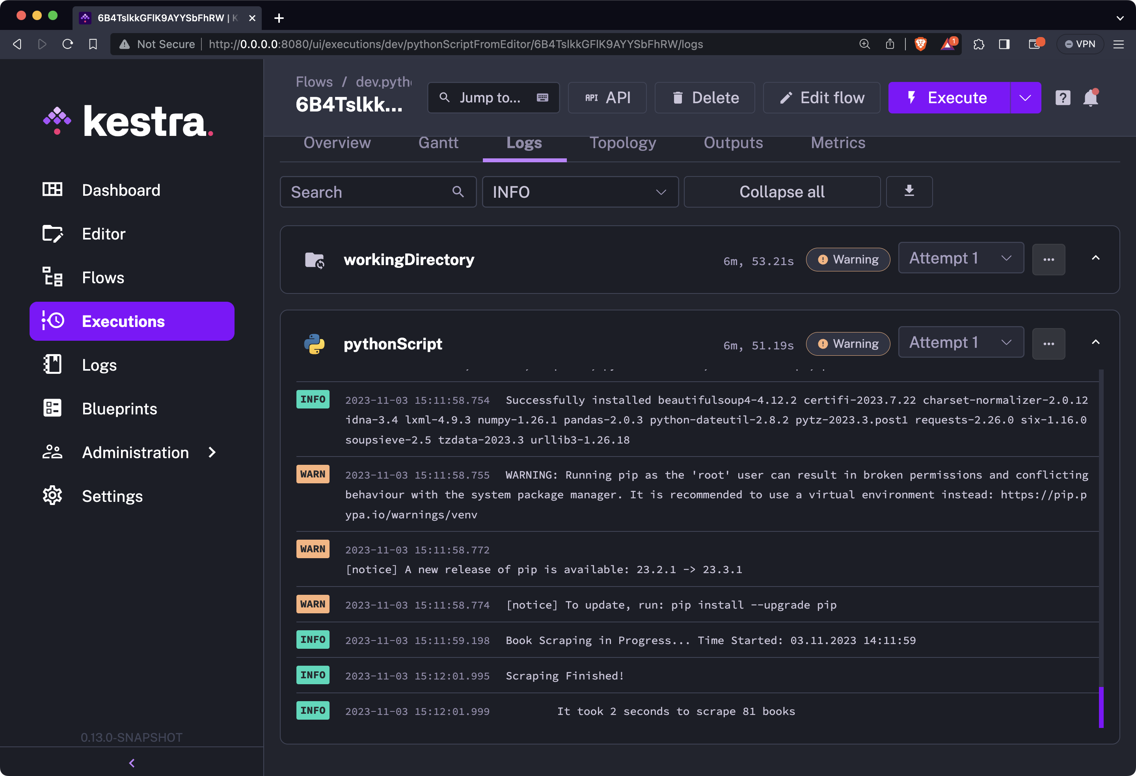Image resolution: width=1136 pixels, height=776 pixels.
Task: Toggle the browser sidebar panel icon
Action: 1004,44
